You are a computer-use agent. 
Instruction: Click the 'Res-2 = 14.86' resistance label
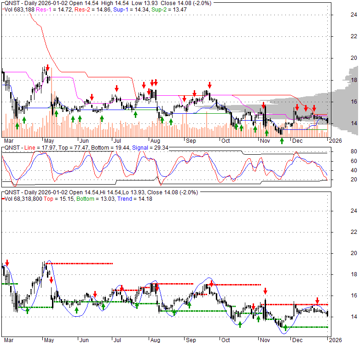coord(93,10)
